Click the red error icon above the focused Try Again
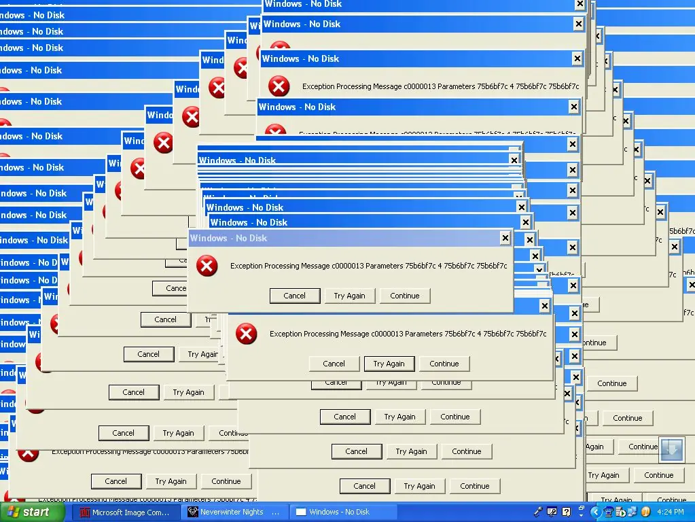The image size is (695, 522). click(x=247, y=334)
